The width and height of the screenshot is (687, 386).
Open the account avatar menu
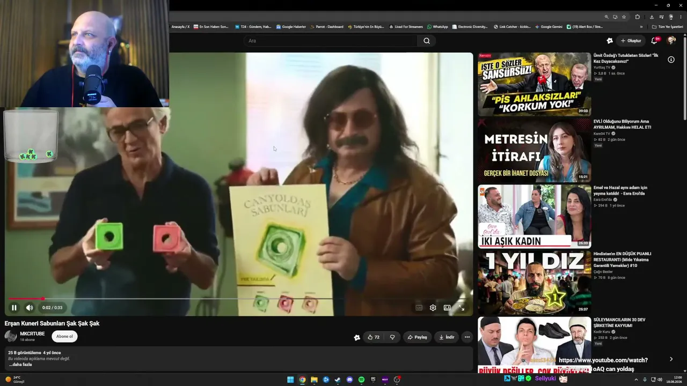671,41
